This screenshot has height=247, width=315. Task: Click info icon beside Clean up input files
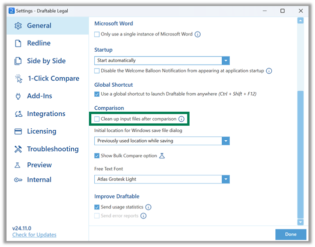[x=182, y=119]
